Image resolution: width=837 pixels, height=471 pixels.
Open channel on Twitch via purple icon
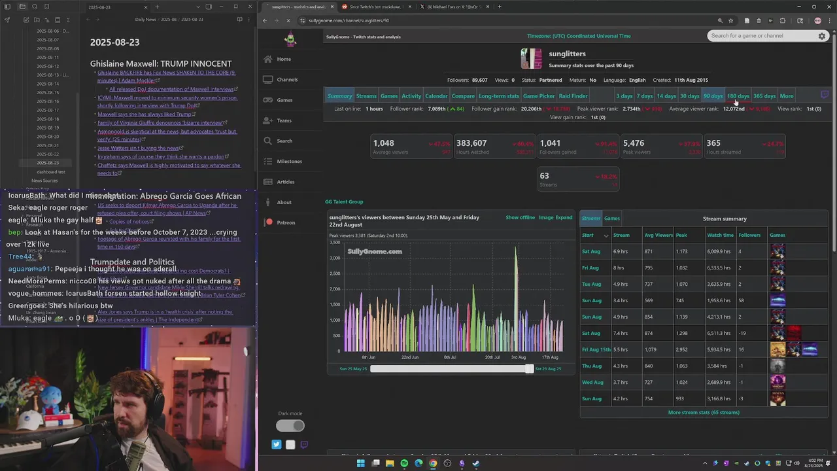825,95
